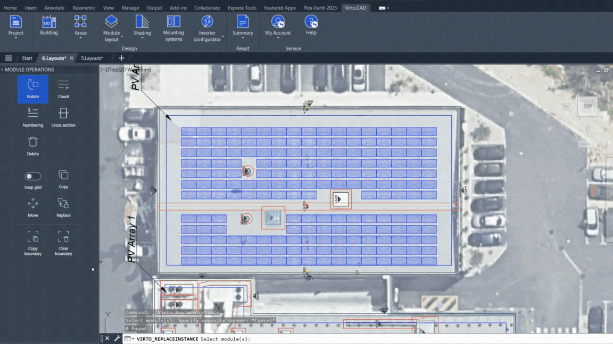Click the viewport controls [-] label

[x=104, y=70]
